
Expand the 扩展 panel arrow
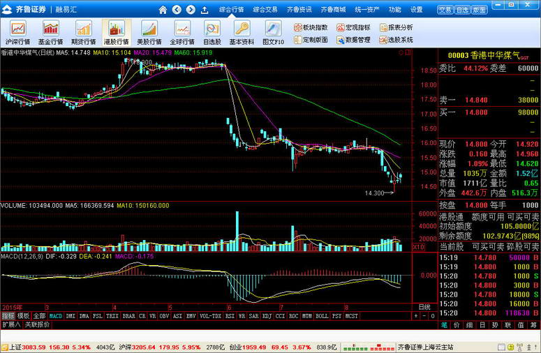click(x=11, y=324)
